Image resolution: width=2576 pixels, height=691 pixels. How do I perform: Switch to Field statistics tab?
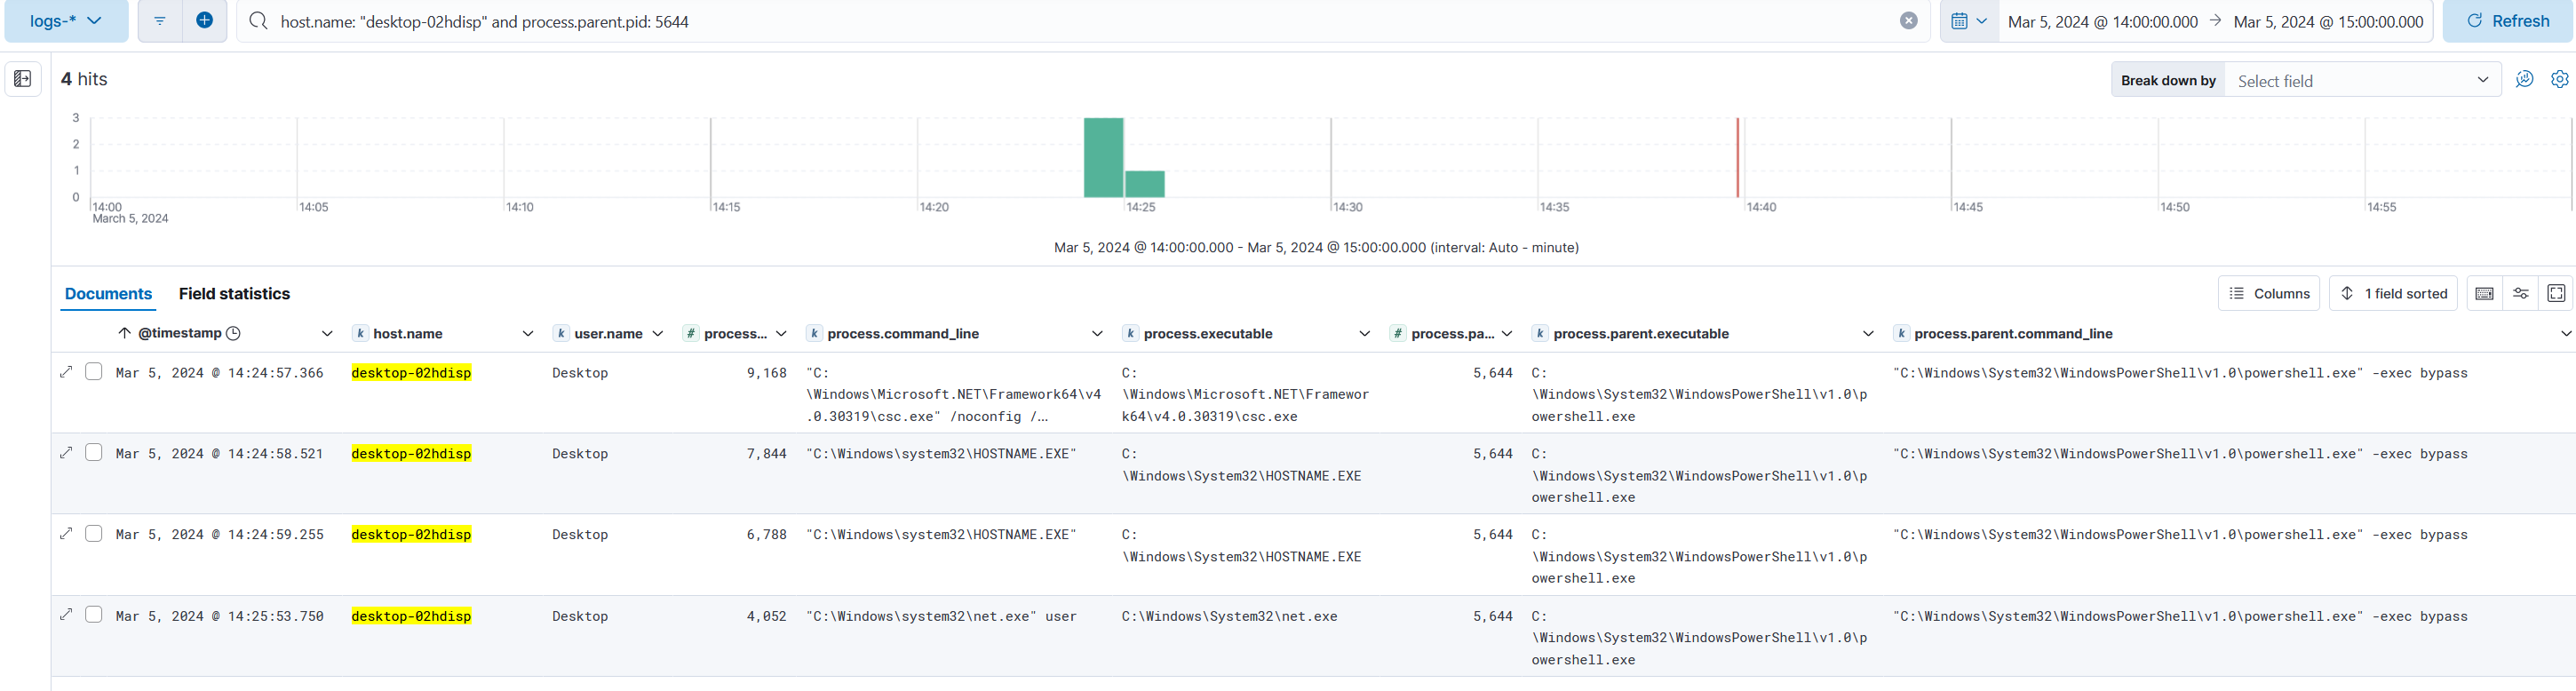(x=234, y=294)
